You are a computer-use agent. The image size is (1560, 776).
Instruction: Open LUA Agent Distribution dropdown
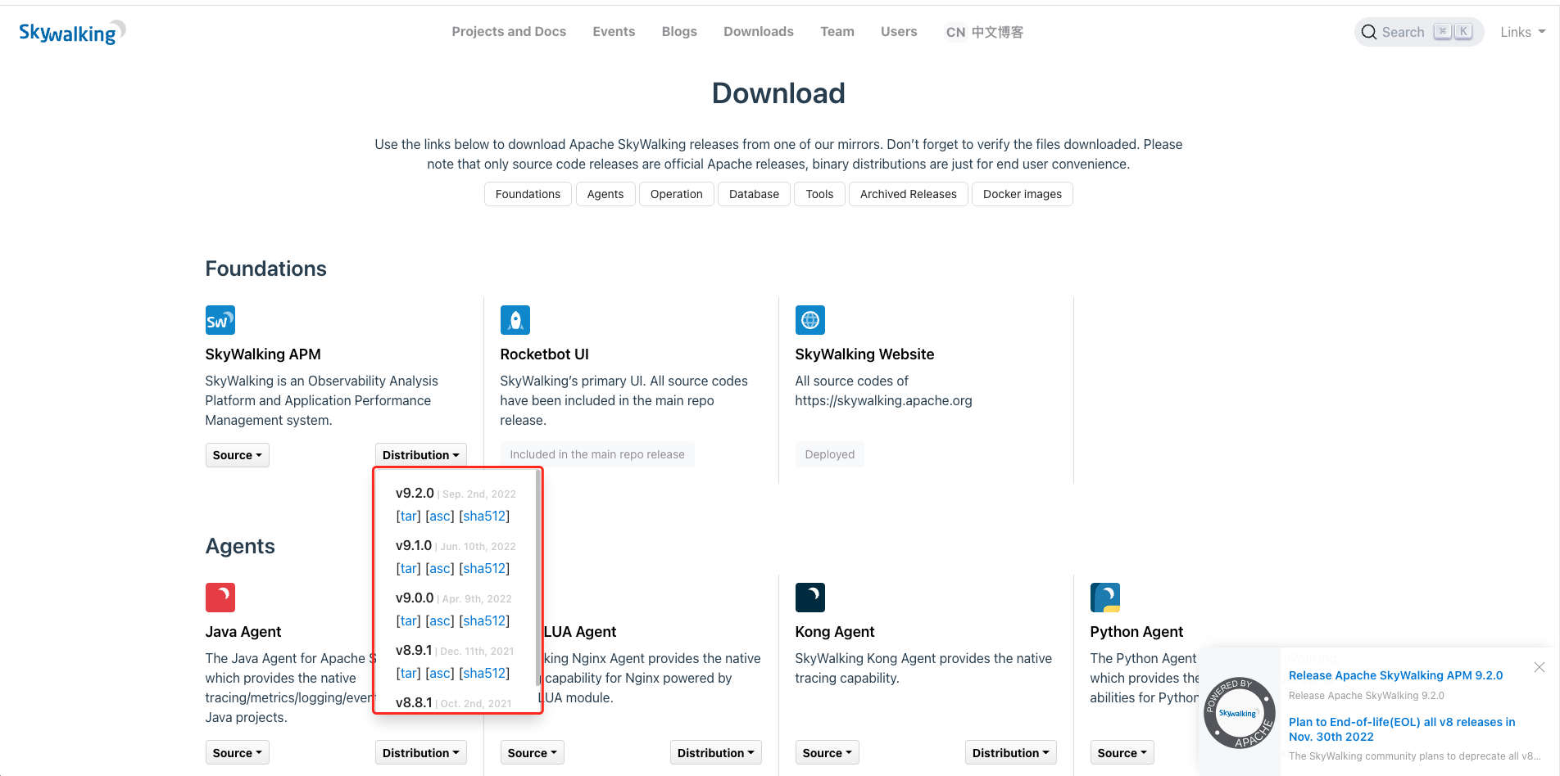(x=715, y=753)
